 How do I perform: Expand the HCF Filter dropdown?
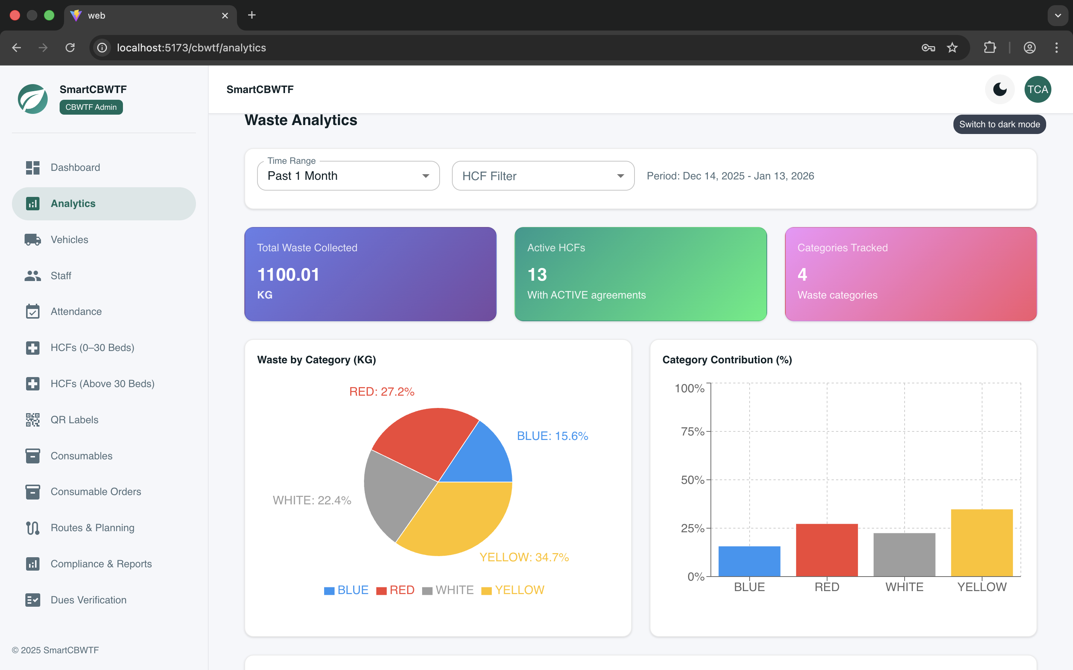click(543, 176)
